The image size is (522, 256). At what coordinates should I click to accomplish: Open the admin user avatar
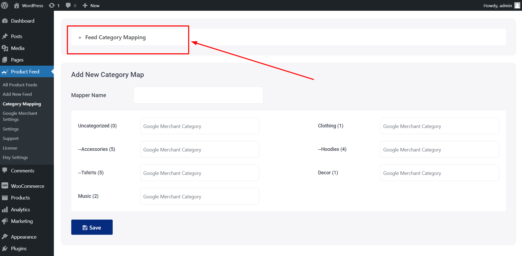point(517,5)
